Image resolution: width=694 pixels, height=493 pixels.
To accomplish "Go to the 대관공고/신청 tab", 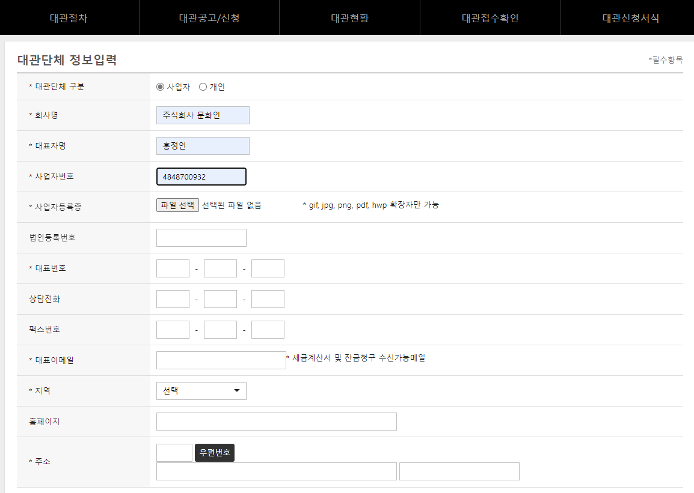I will click(209, 17).
